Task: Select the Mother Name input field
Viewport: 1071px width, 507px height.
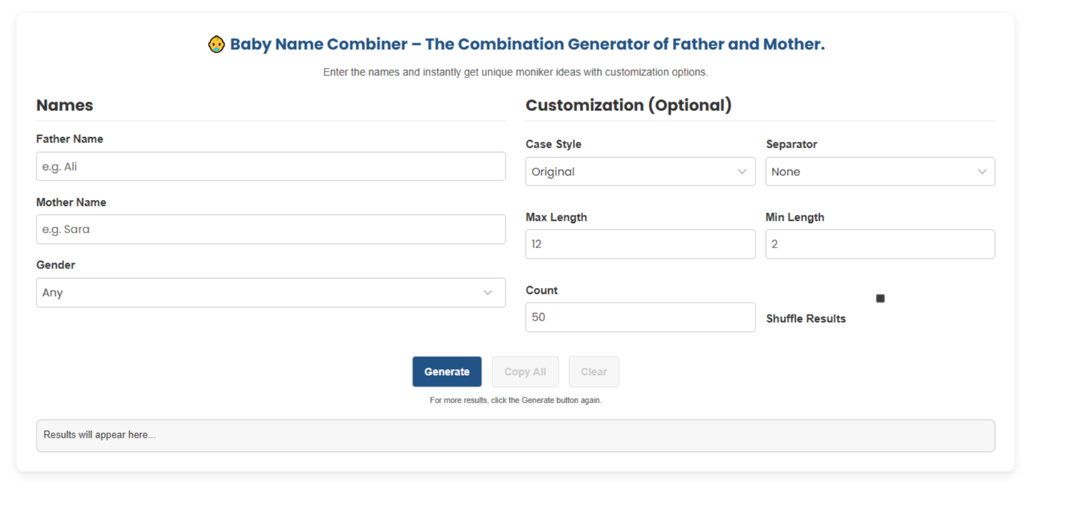Action: (271, 229)
